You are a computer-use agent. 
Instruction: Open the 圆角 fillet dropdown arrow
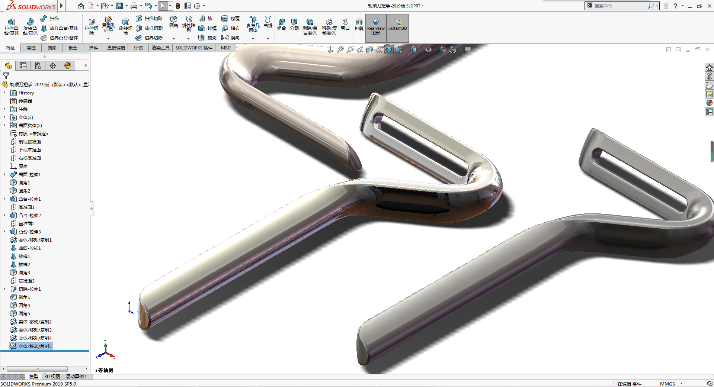point(173,39)
